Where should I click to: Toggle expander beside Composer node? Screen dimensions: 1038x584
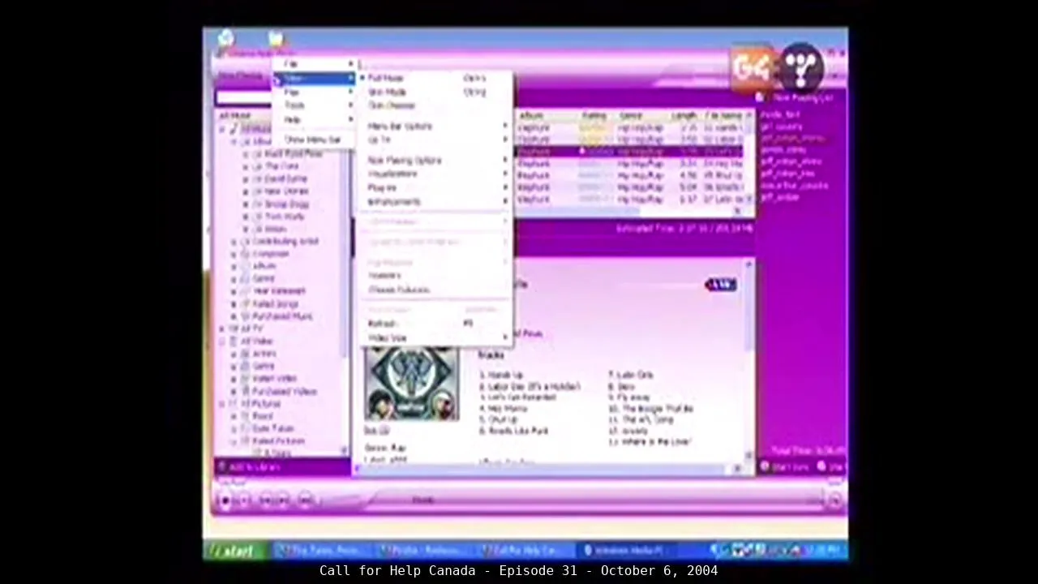click(x=234, y=254)
